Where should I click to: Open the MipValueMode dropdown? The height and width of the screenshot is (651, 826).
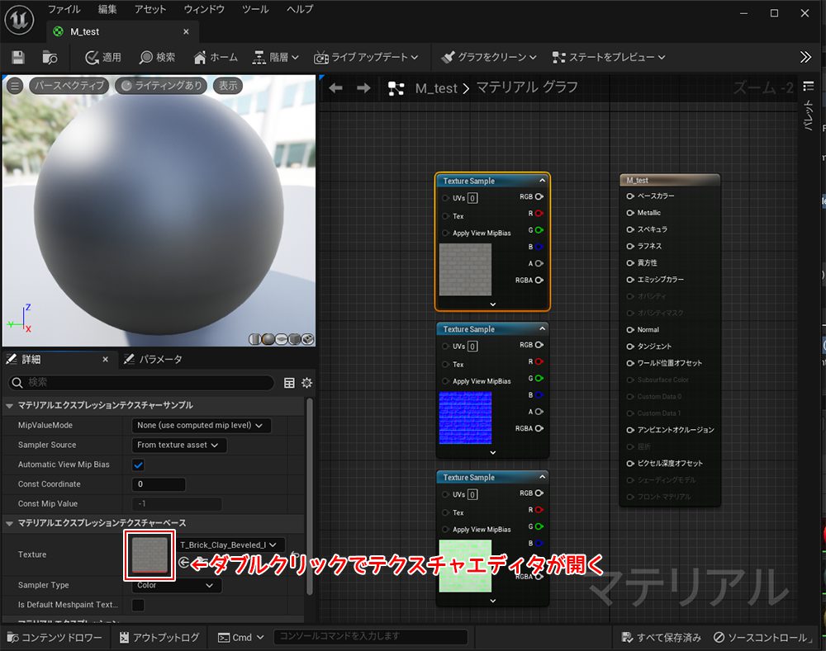point(202,426)
